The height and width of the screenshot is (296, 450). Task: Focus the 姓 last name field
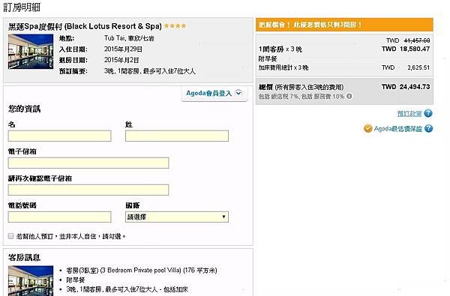pyautogui.click(x=177, y=136)
